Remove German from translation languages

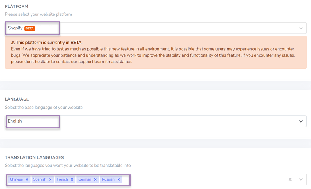click(96, 179)
